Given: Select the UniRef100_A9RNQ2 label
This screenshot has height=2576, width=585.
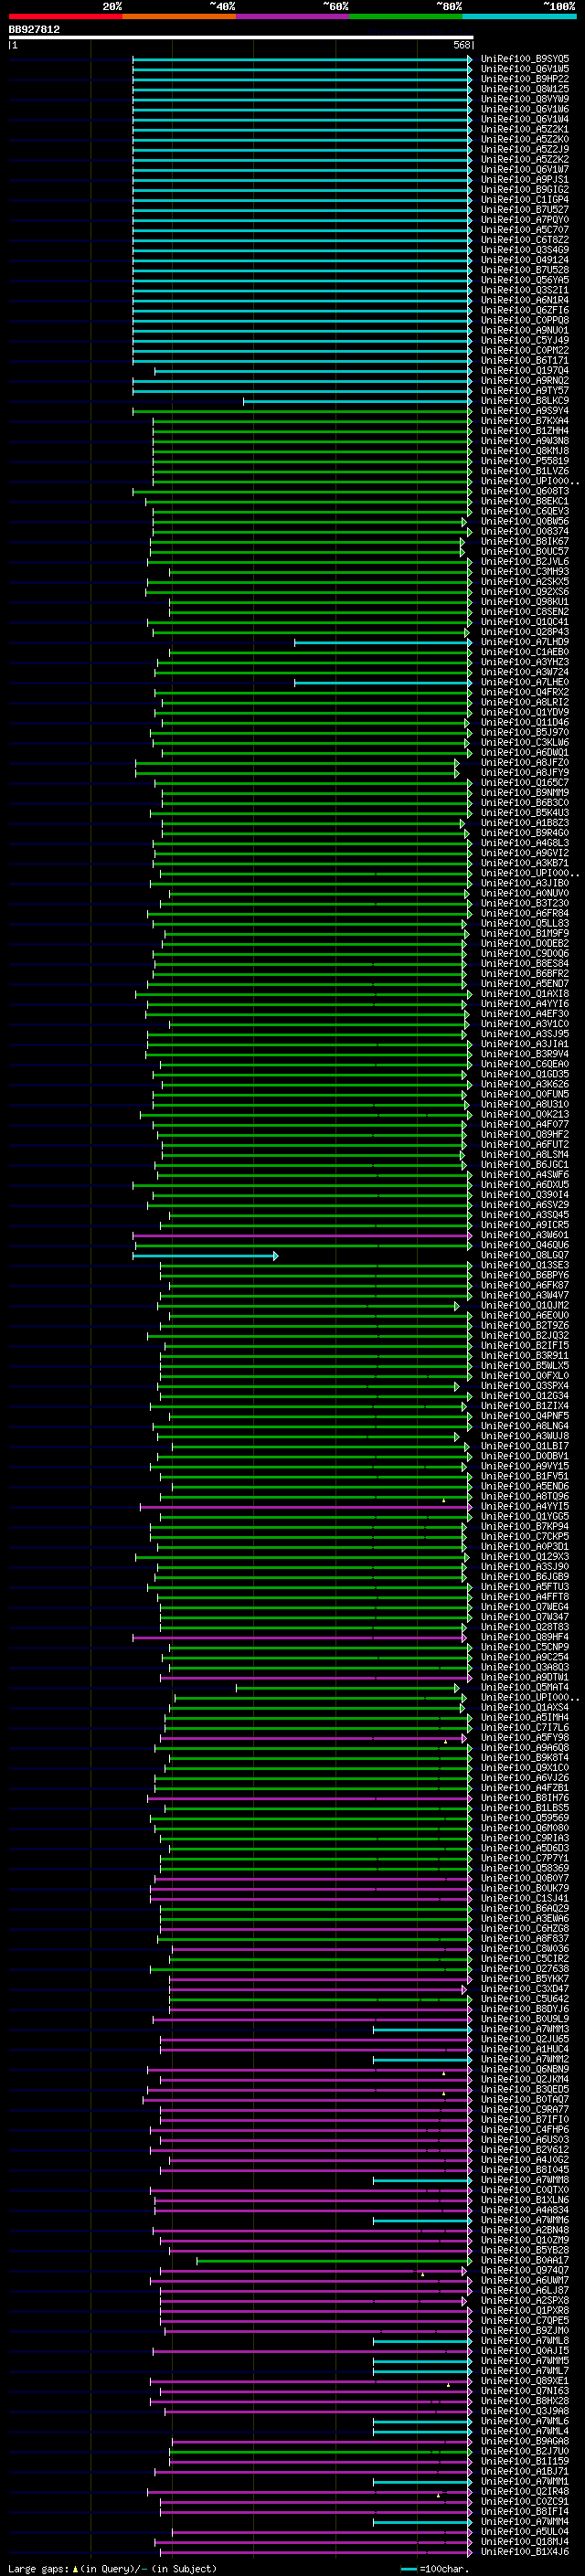Looking at the screenshot, I should click(525, 381).
